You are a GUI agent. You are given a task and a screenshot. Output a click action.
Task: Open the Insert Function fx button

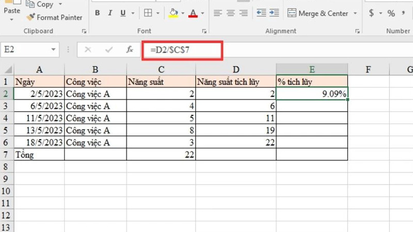point(130,49)
